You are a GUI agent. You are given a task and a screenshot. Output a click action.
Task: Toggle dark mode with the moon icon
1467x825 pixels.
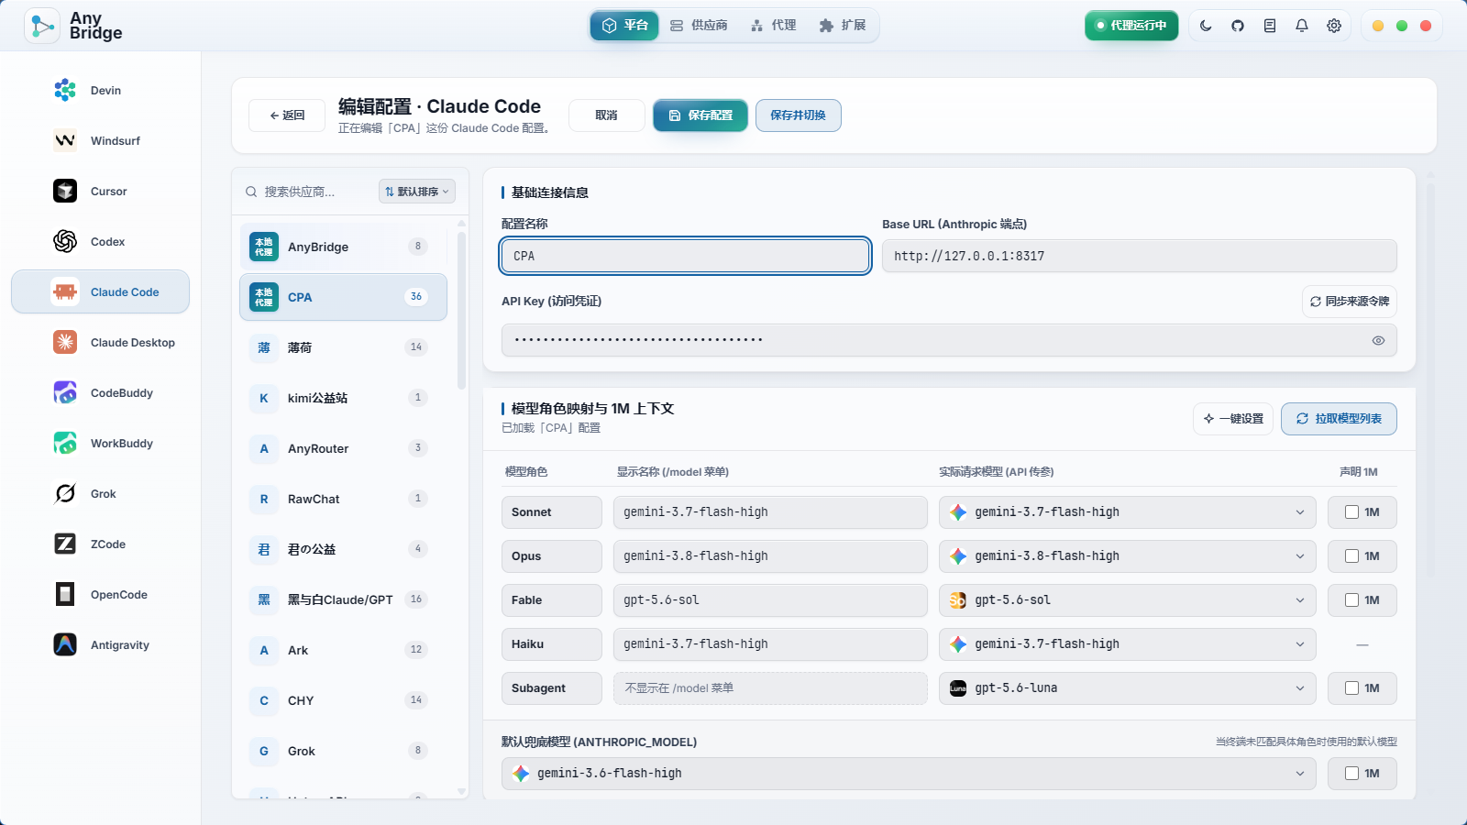coord(1206,26)
